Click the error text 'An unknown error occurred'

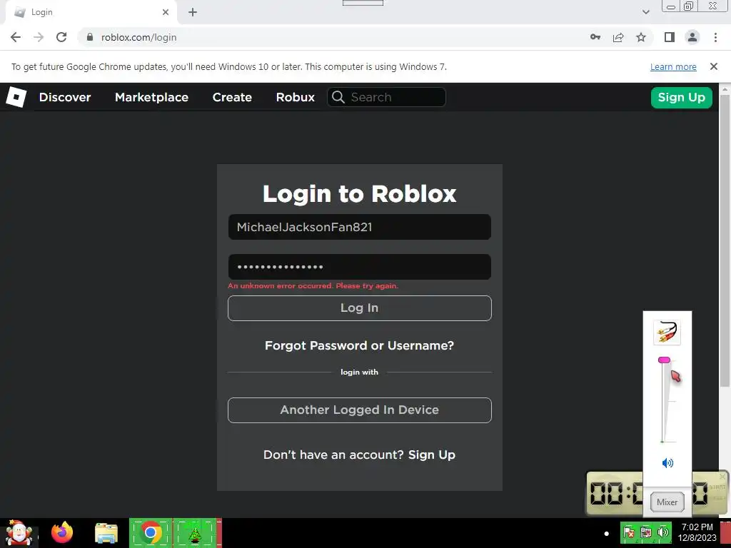click(x=313, y=285)
